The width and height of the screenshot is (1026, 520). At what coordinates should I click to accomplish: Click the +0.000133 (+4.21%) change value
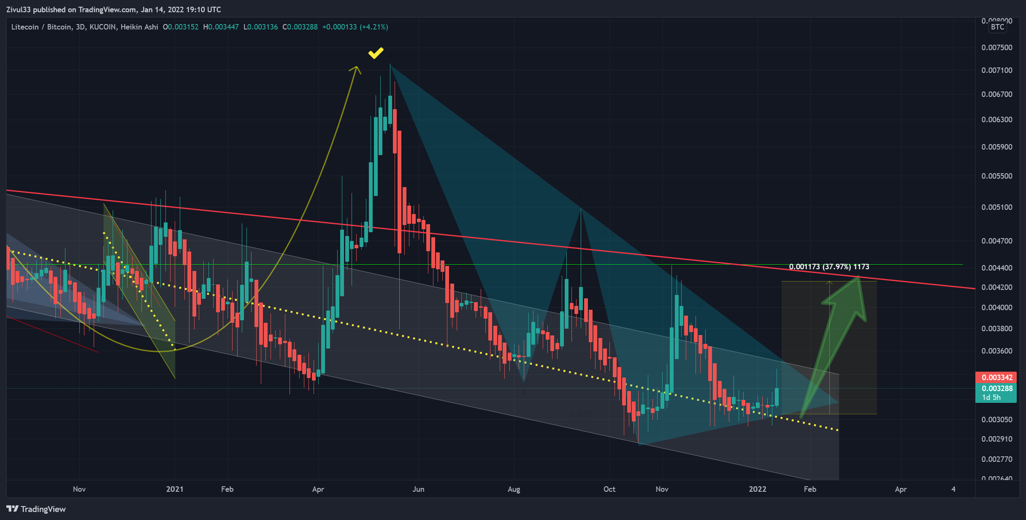pyautogui.click(x=355, y=27)
